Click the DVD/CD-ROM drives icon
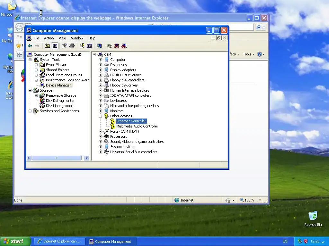Viewport: 329px width, 246px height. [106, 75]
